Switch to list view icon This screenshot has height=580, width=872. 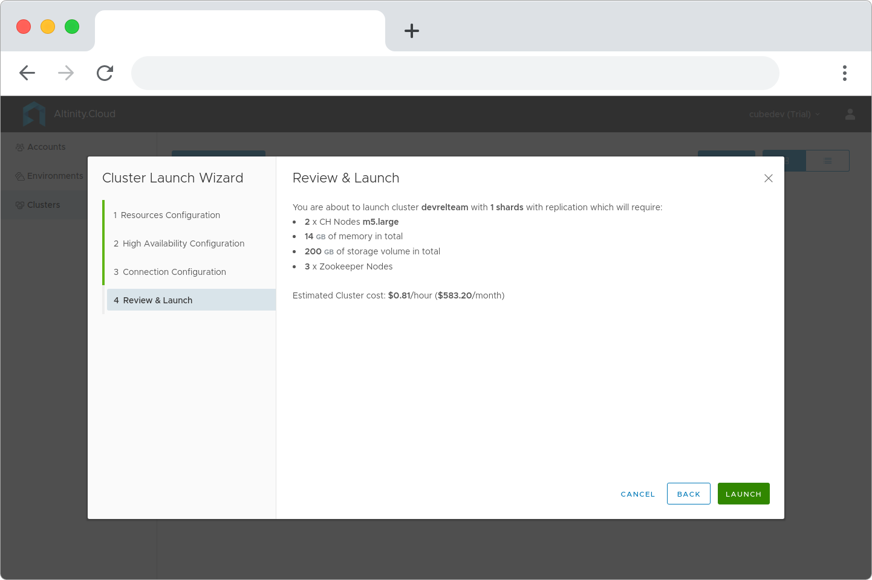[x=828, y=161]
